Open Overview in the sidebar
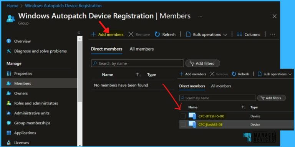 coord(22,41)
